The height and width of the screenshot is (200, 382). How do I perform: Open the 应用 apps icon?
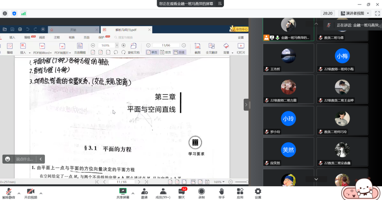pyautogui.click(x=240, y=192)
